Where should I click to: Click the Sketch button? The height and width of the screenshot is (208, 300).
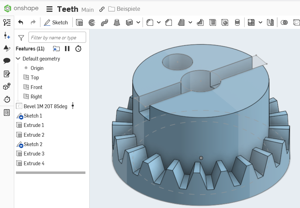coord(56,23)
